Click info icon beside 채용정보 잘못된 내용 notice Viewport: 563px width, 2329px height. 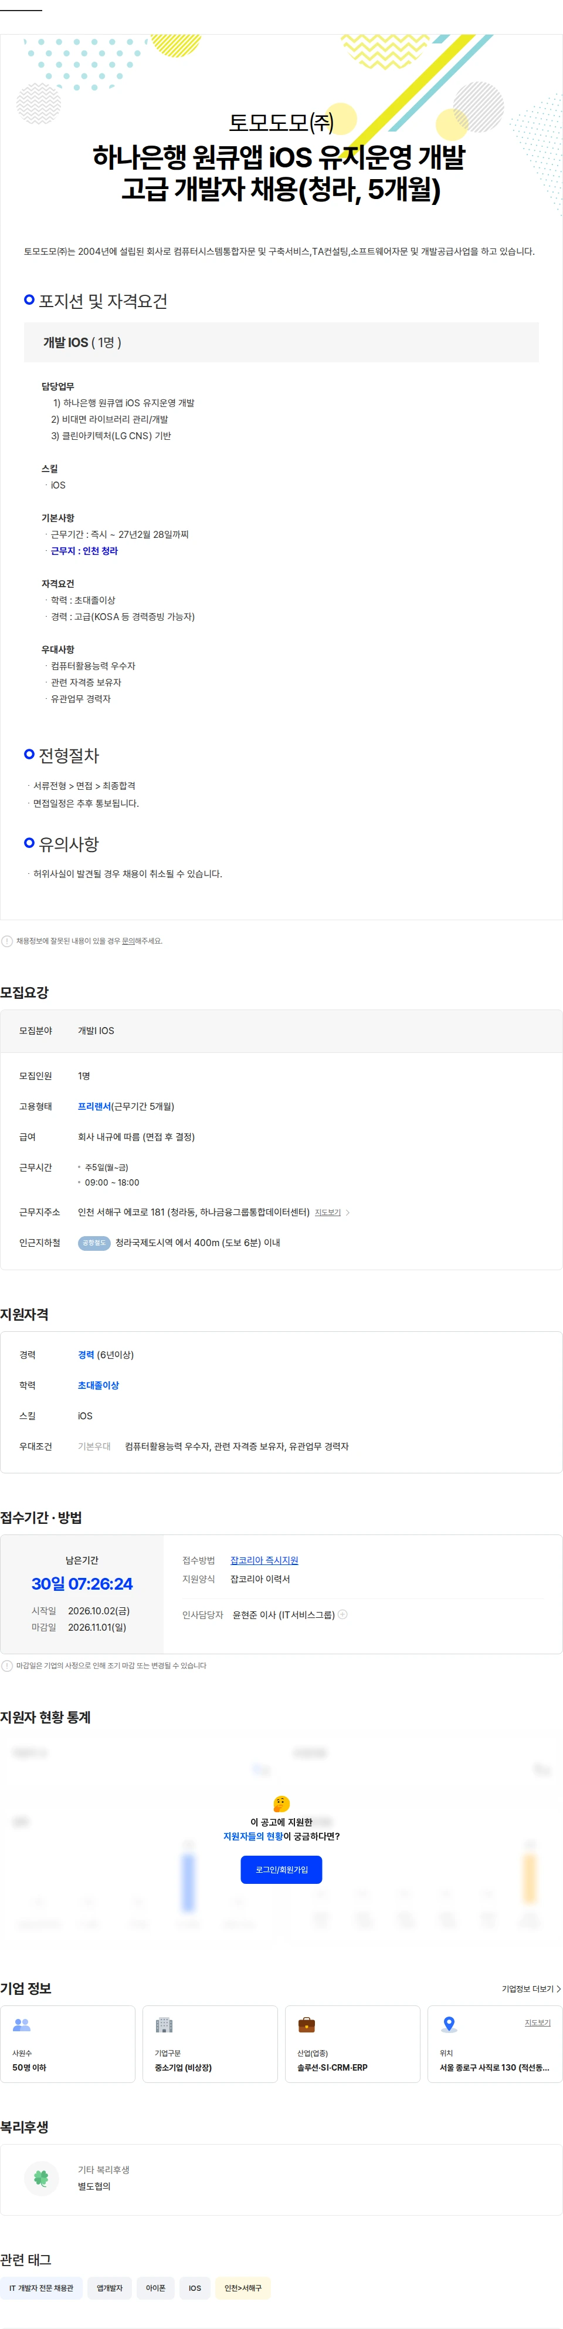[x=7, y=941]
